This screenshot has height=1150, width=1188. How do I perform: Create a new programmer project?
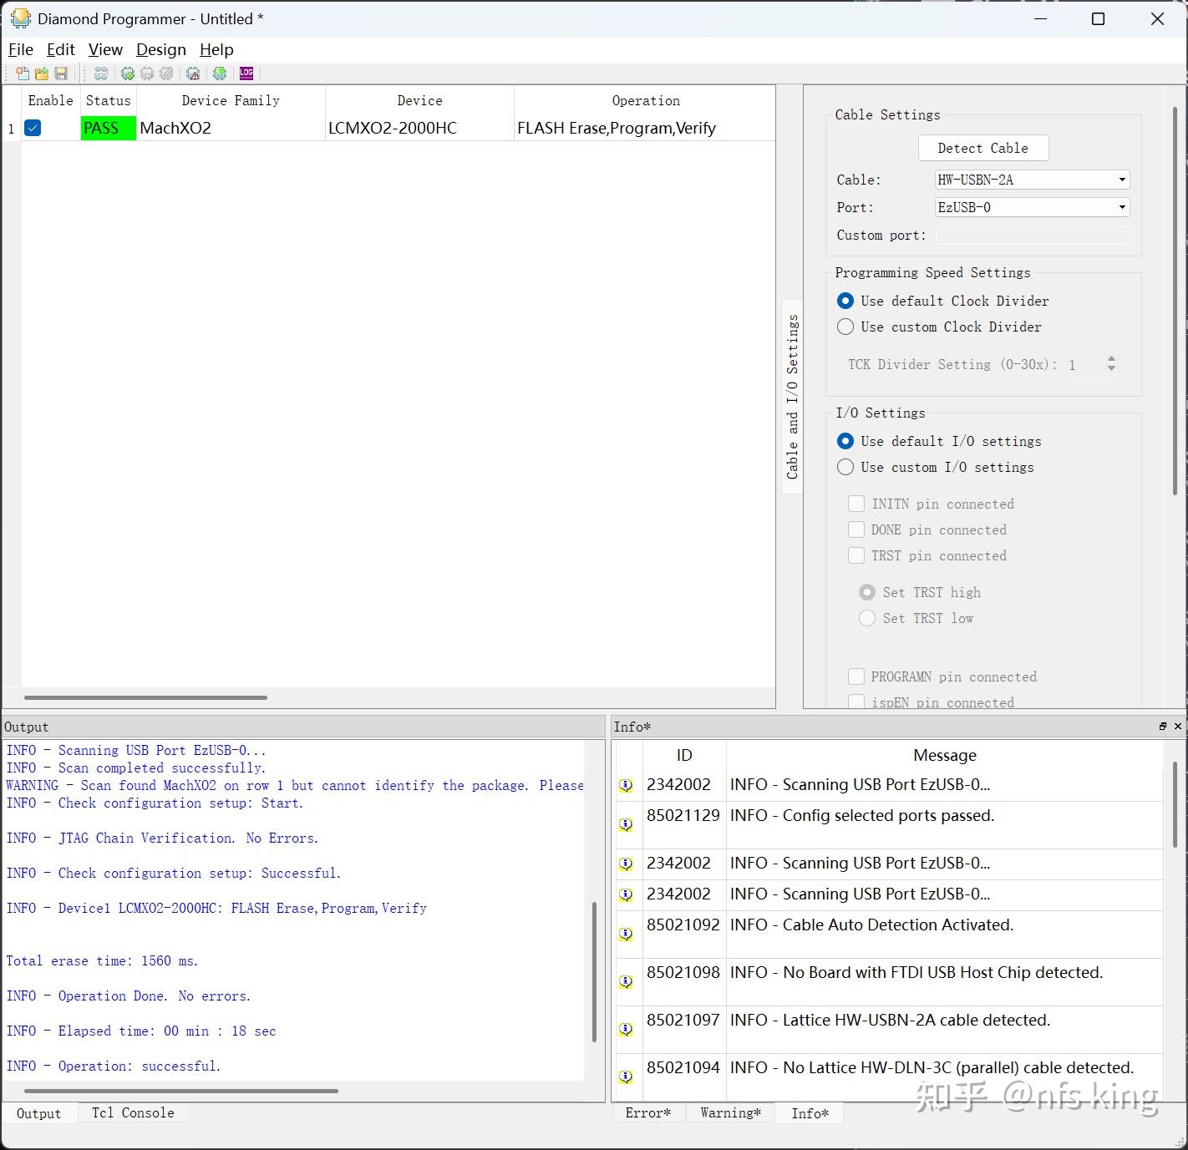click(x=23, y=73)
